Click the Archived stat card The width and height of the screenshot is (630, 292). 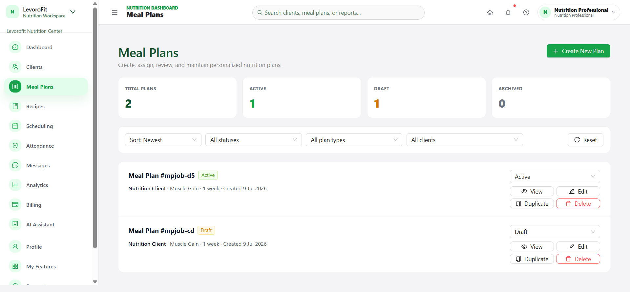pyautogui.click(x=551, y=97)
